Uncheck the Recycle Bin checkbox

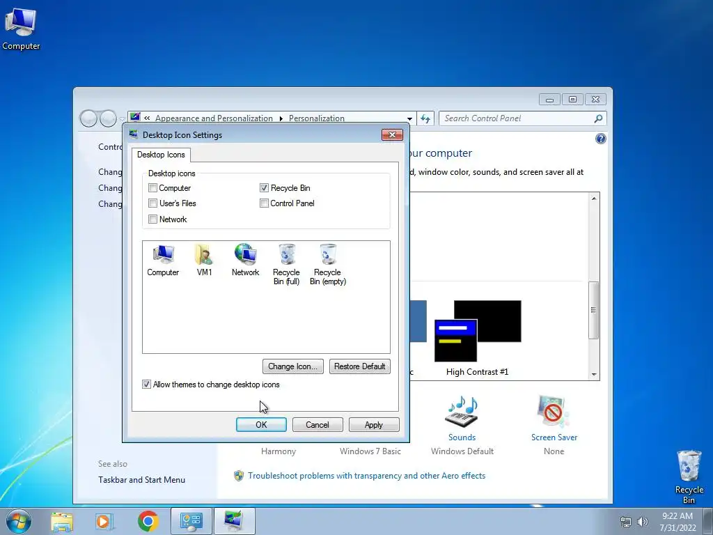264,188
